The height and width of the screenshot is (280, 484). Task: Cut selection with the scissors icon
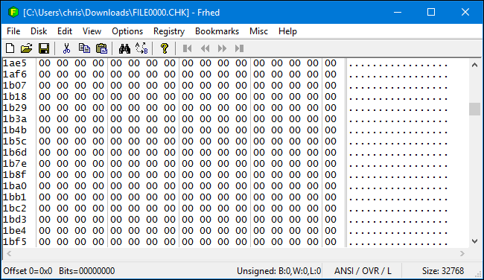point(66,48)
